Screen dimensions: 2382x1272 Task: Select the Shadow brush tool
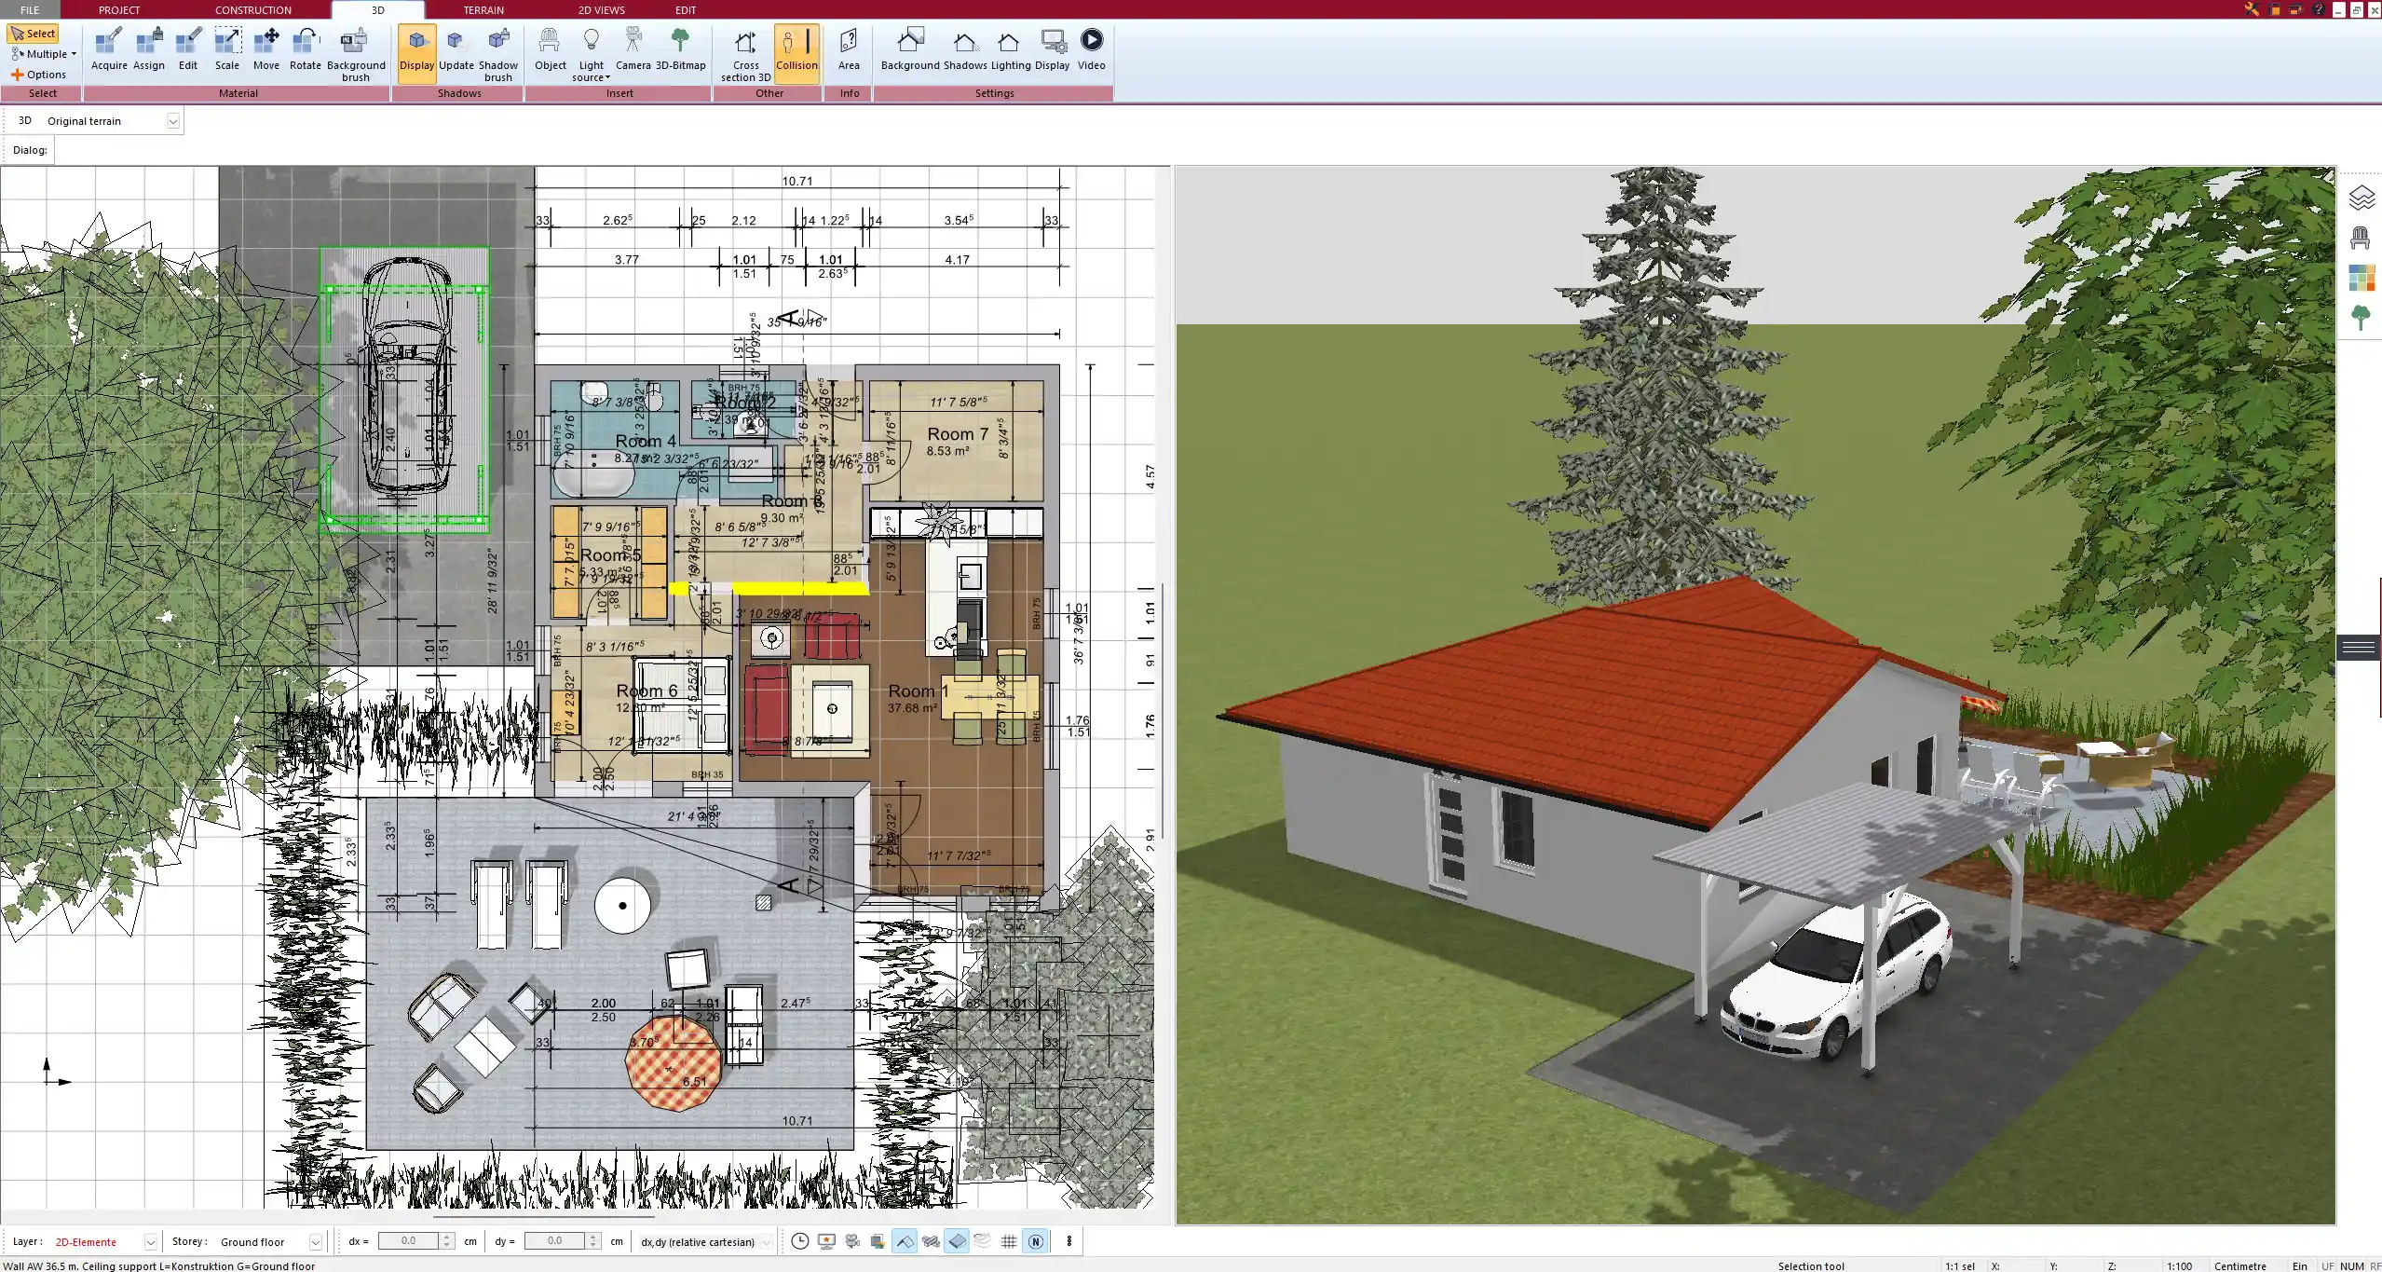[498, 55]
